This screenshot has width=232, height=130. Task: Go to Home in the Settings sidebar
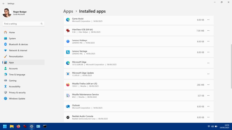tap(23, 32)
